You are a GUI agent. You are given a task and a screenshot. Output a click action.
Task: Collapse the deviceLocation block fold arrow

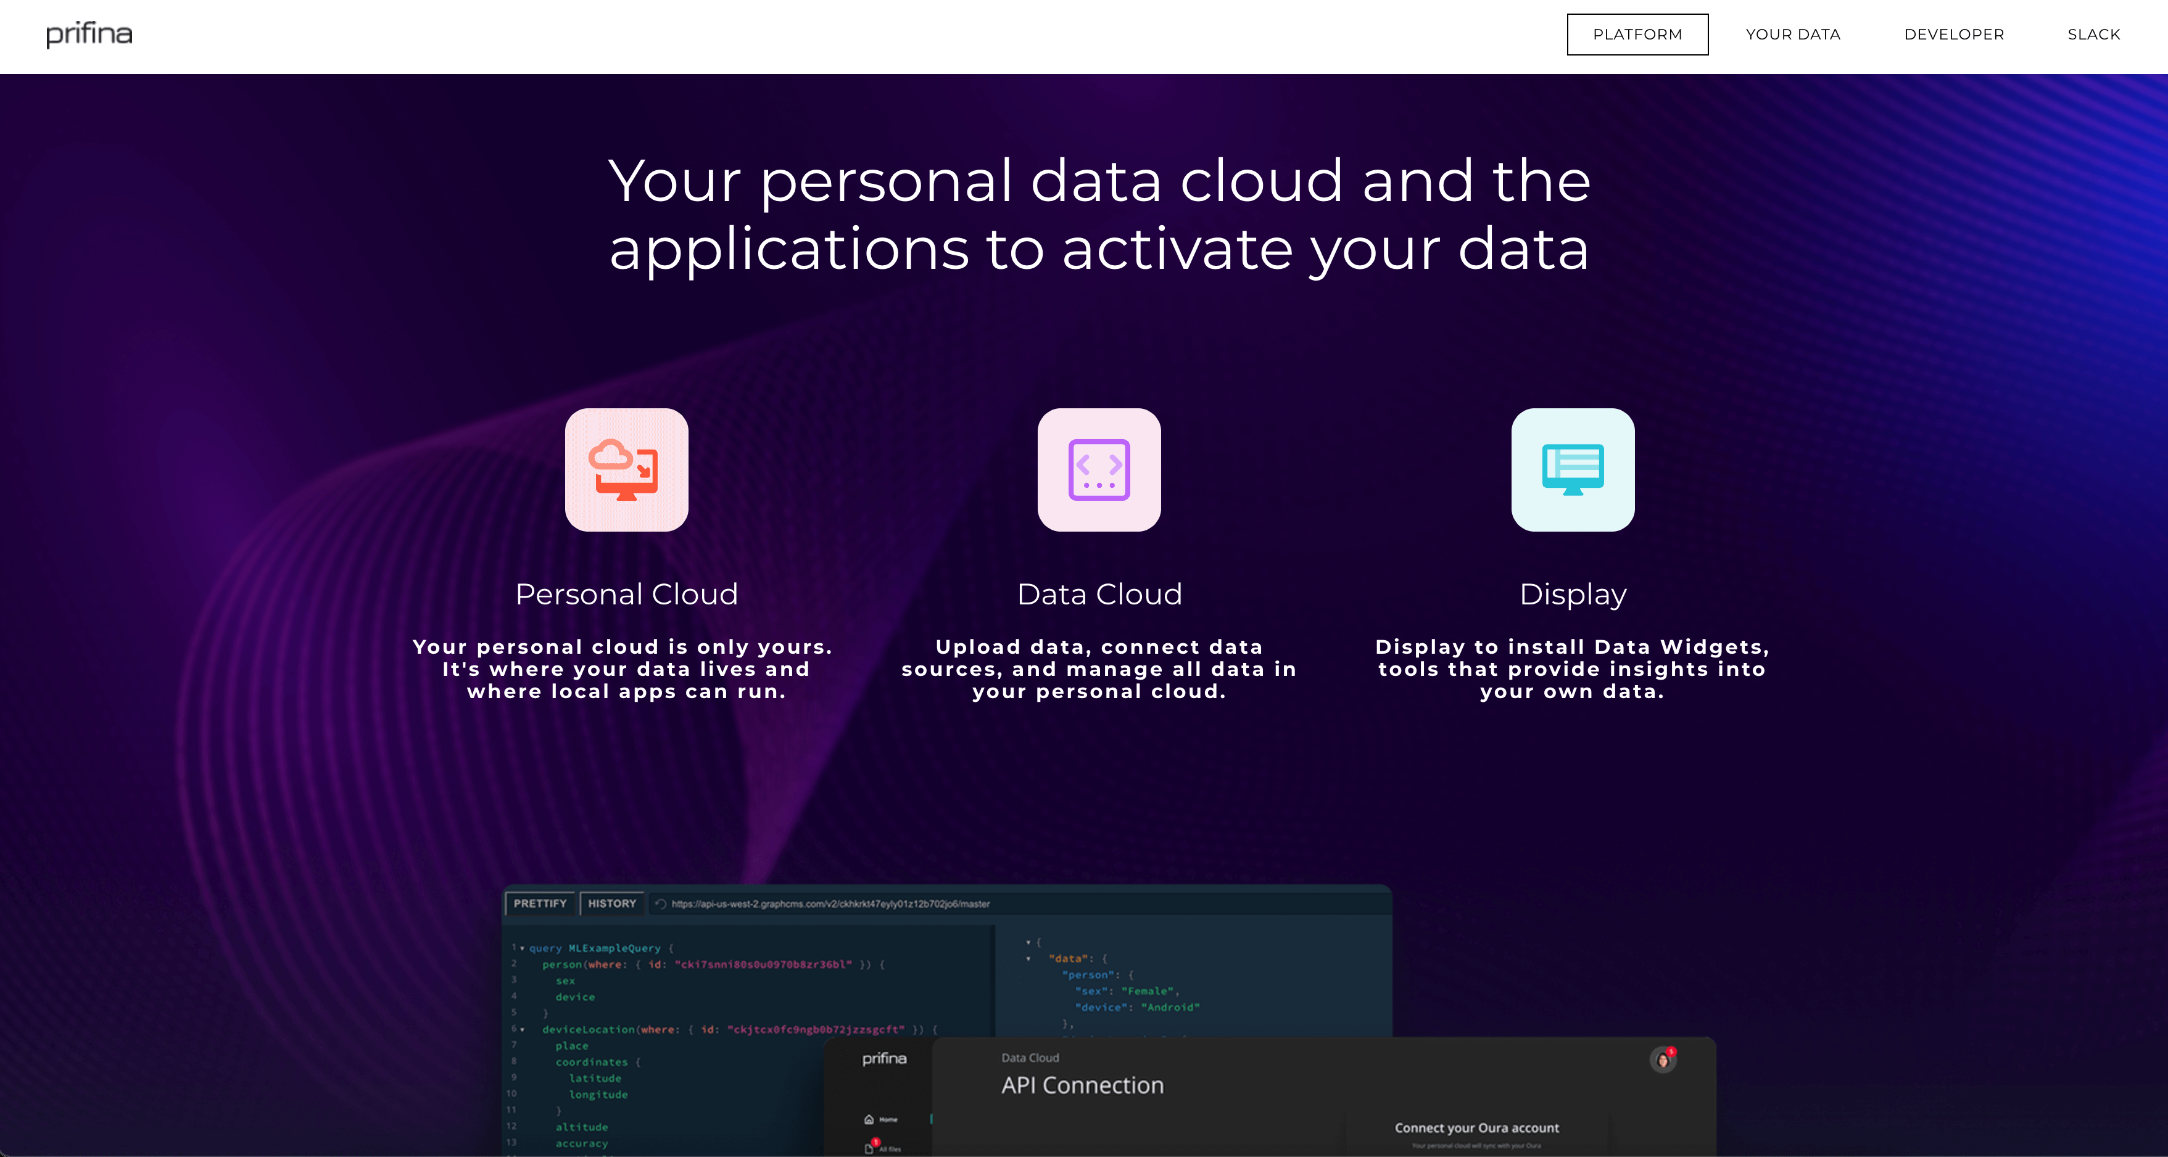[523, 1030]
